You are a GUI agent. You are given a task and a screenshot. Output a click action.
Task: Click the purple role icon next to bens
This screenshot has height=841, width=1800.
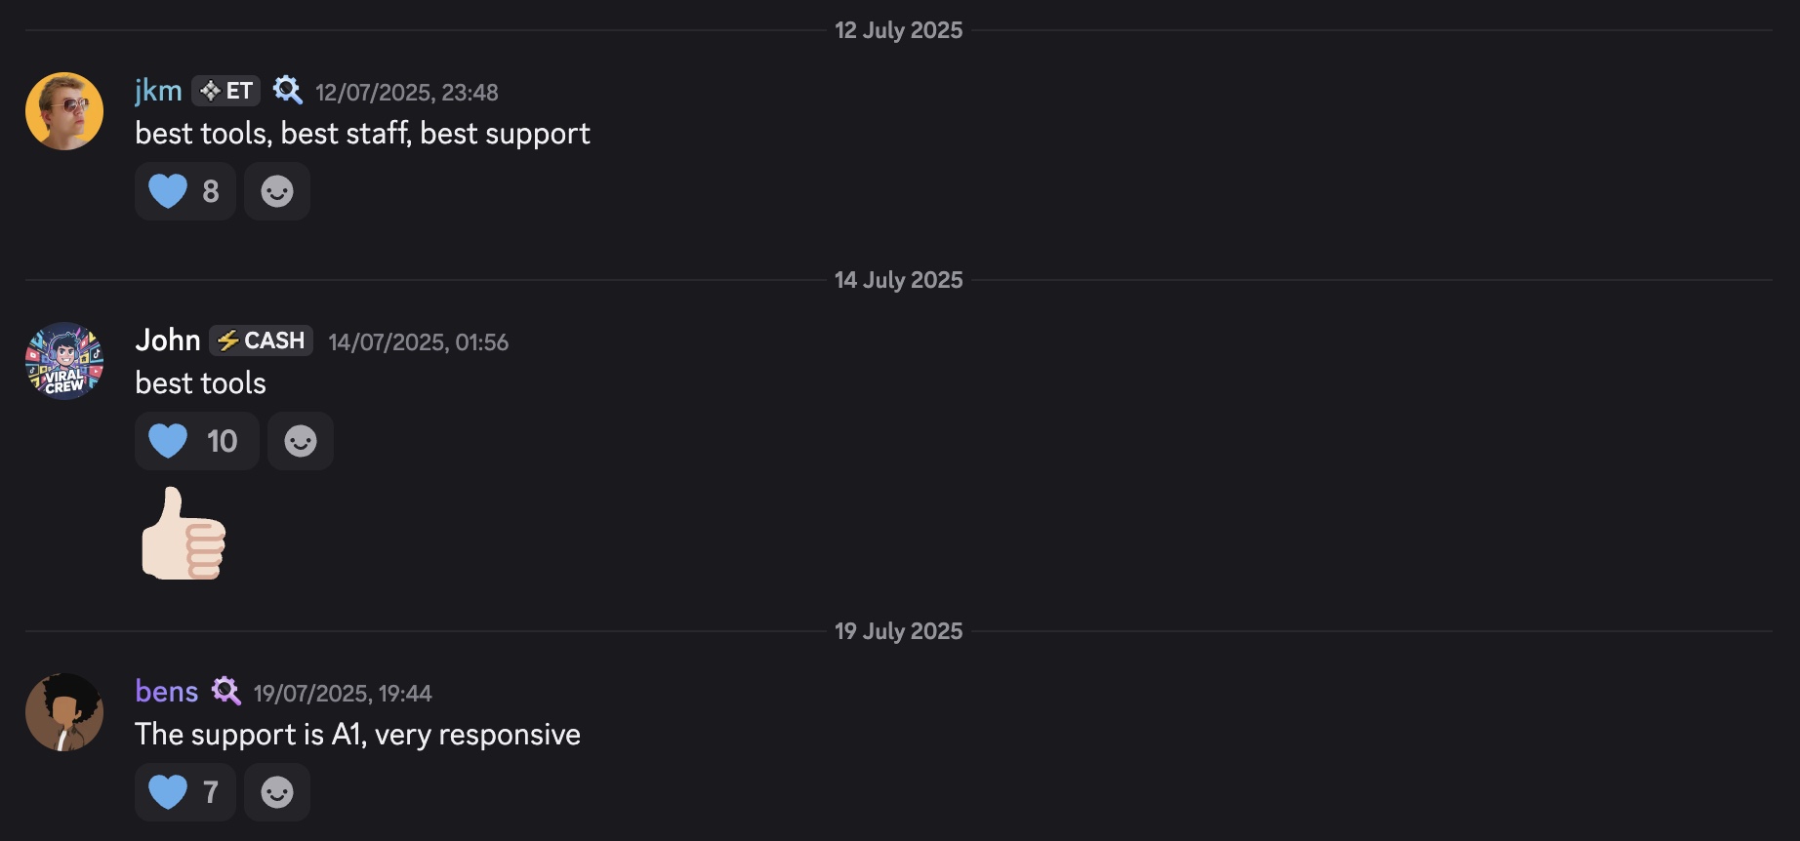pos(226,692)
